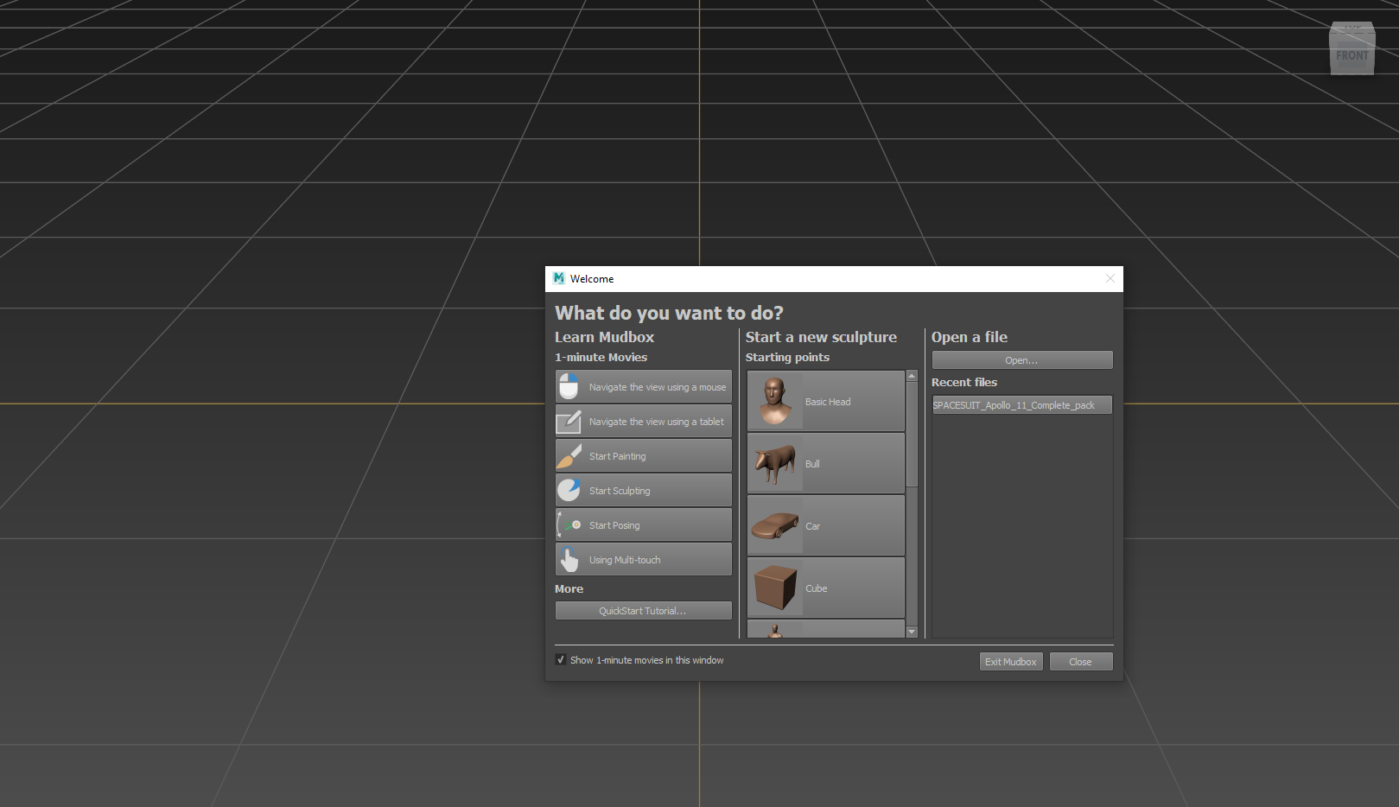Play Navigate the view using a mouse movie

point(643,386)
